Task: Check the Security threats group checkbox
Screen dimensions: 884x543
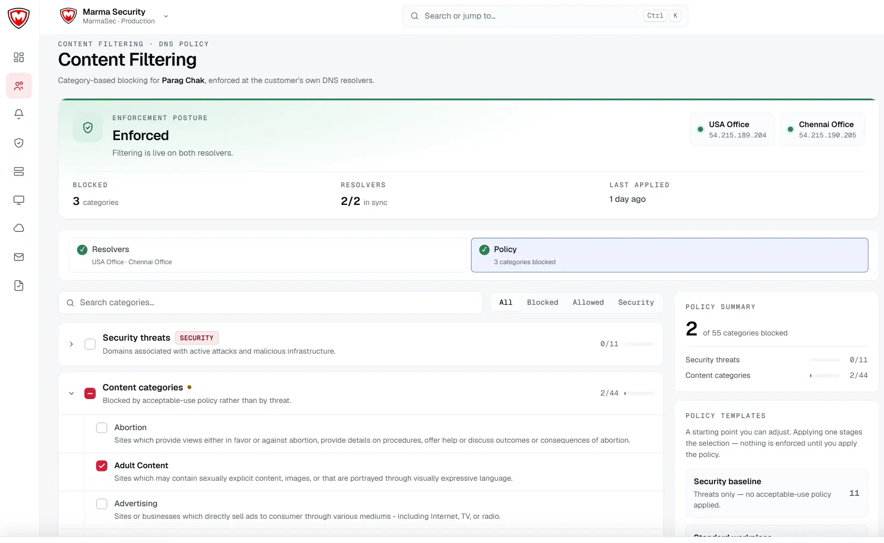Action: coord(90,344)
